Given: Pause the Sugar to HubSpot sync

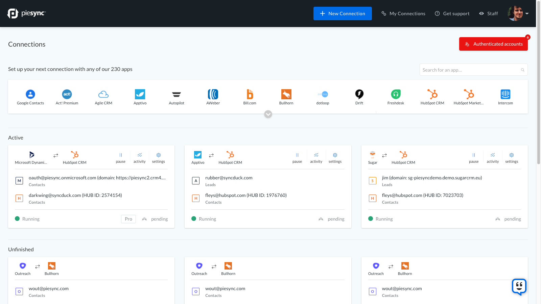Looking at the screenshot, I should tap(474, 157).
